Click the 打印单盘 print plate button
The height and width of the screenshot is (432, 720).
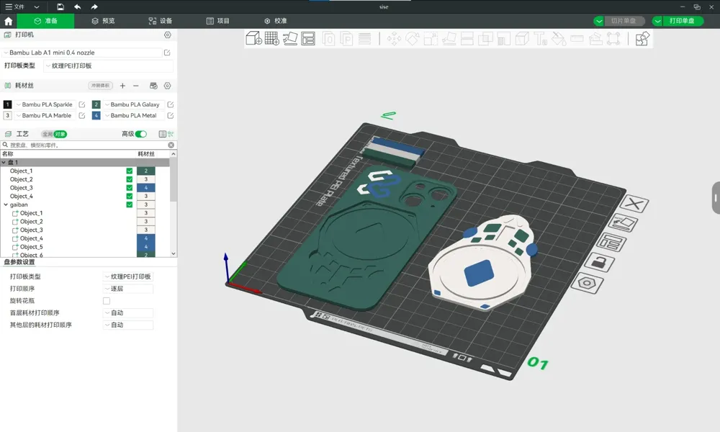(683, 21)
